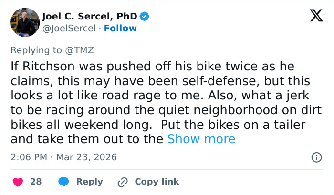Follow the JoelSercel account
334x195 pixels.
[x=121, y=28]
